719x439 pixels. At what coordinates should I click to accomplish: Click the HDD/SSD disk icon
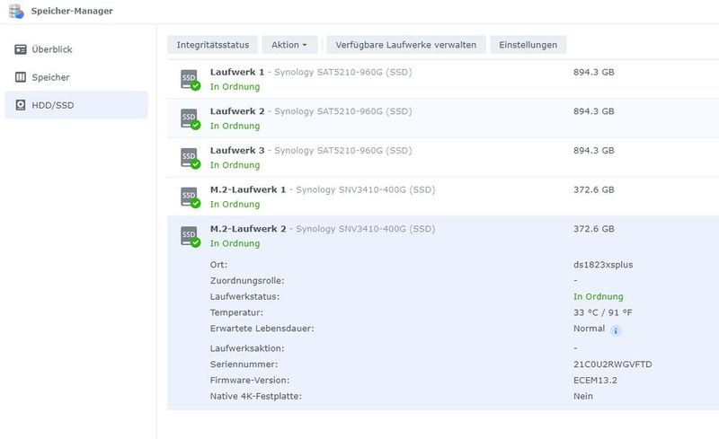point(21,105)
